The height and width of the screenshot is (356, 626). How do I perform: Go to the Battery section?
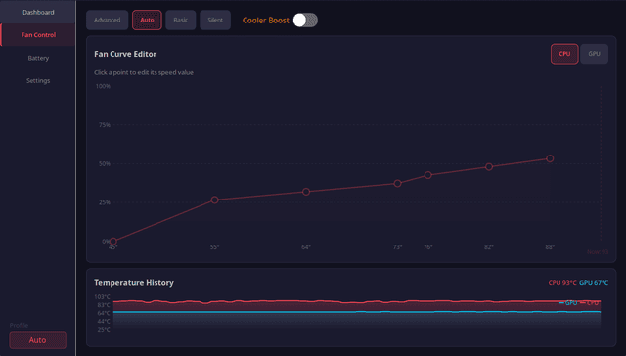(x=38, y=58)
